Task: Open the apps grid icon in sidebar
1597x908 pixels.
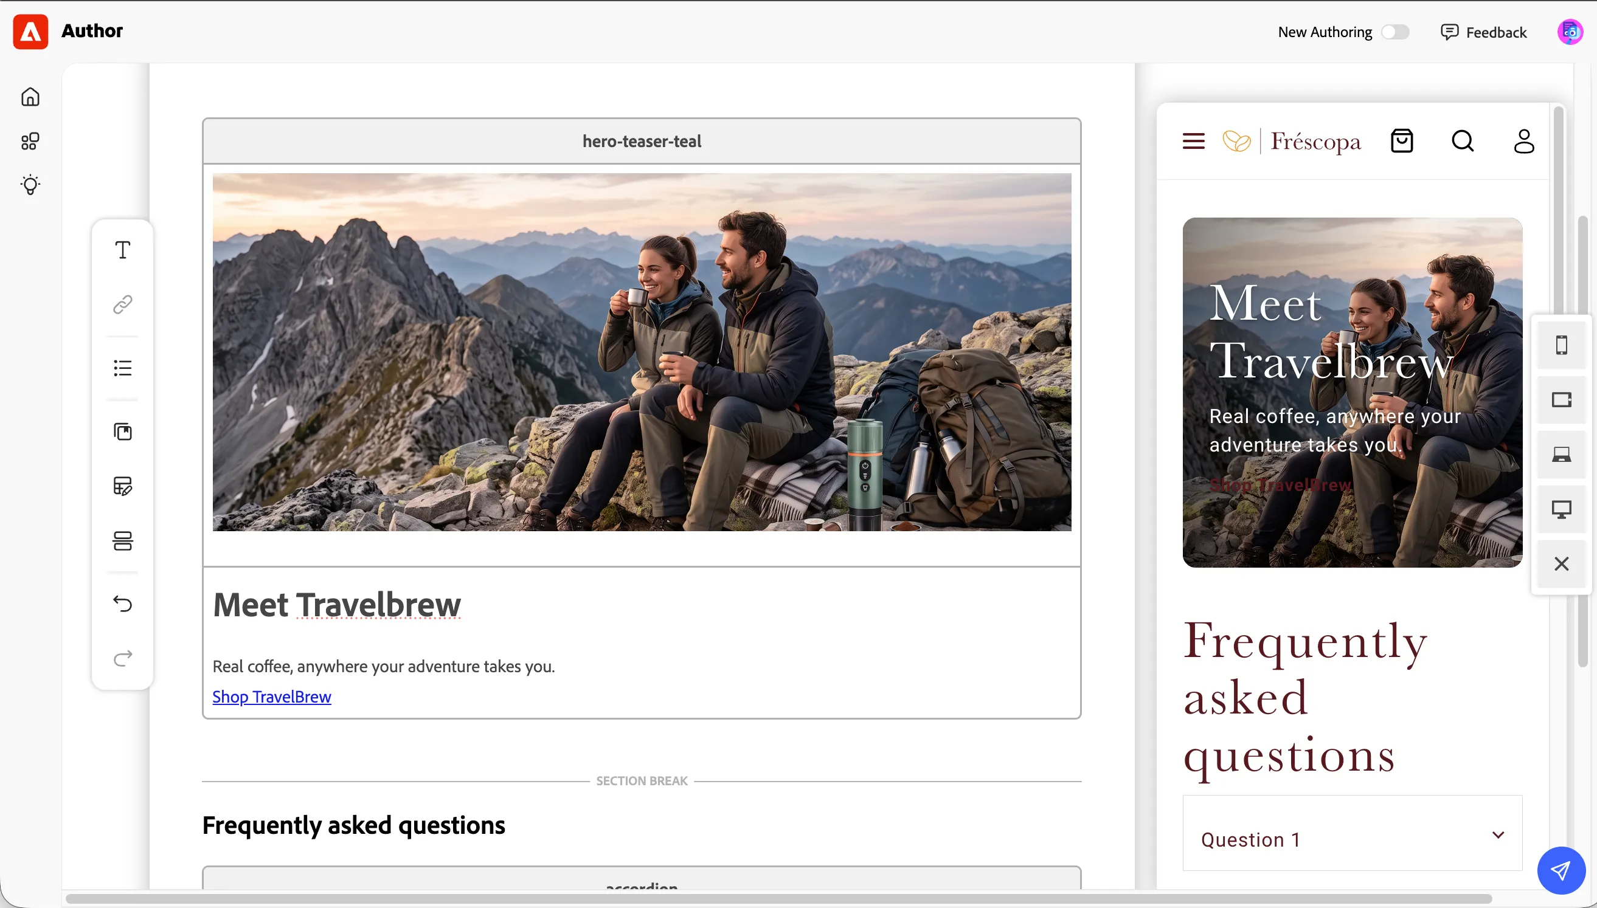Action: point(30,141)
